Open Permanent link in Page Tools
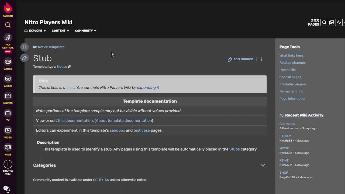Screen dimensions: 345x194 (291, 92)
